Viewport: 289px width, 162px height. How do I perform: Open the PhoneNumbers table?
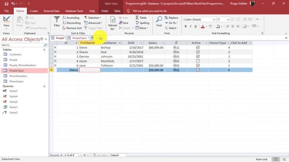tap(18, 76)
